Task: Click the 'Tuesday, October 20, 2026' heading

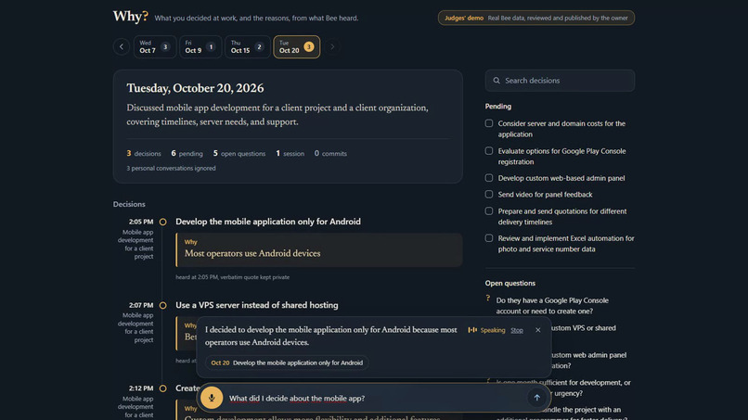Action: 195,89
